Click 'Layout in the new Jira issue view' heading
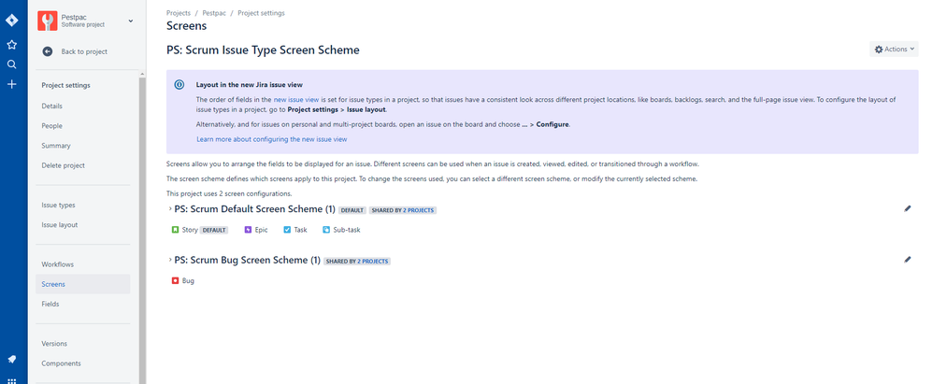933x384 pixels. [250, 85]
